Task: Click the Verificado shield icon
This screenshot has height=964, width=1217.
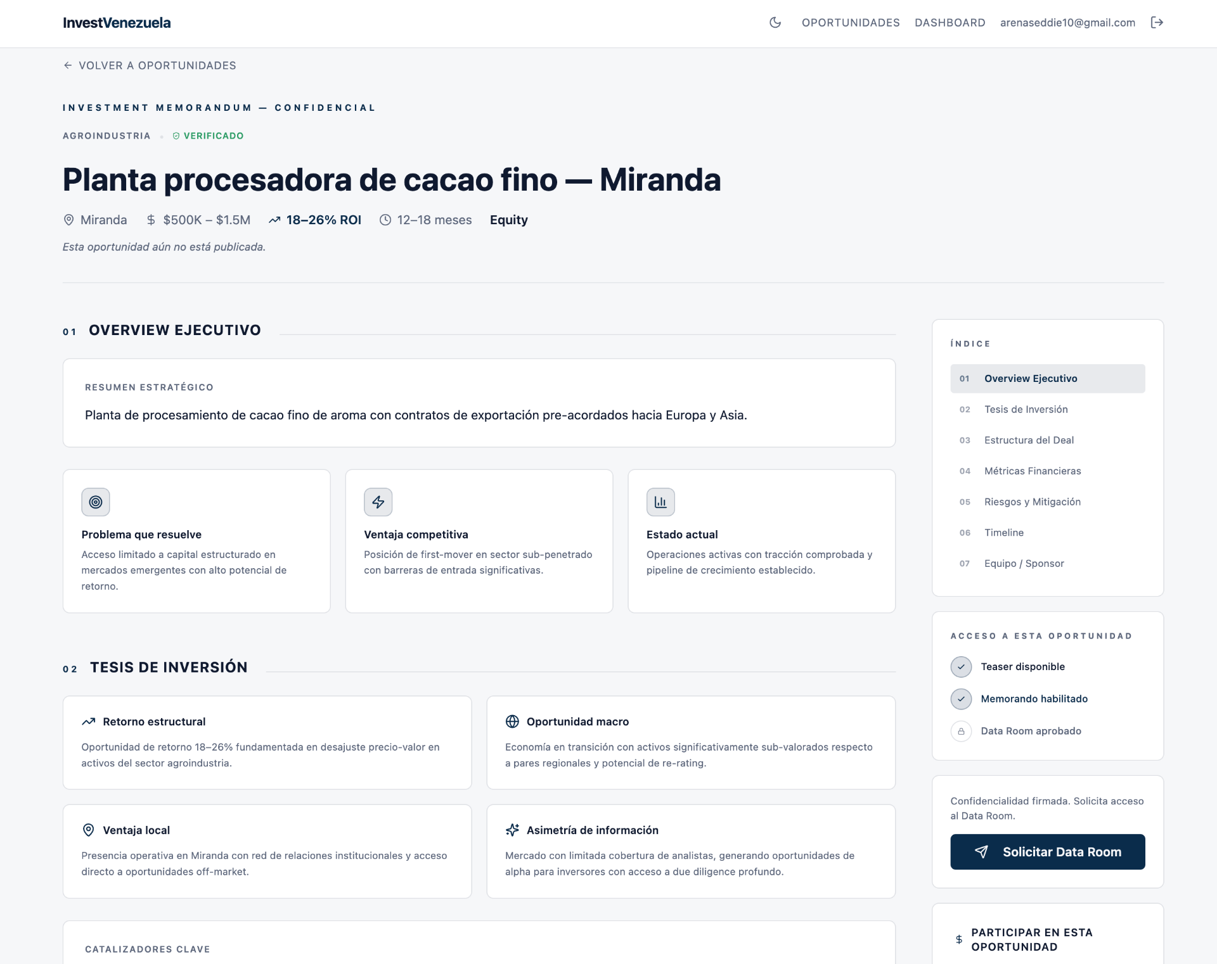Action: pyautogui.click(x=176, y=136)
